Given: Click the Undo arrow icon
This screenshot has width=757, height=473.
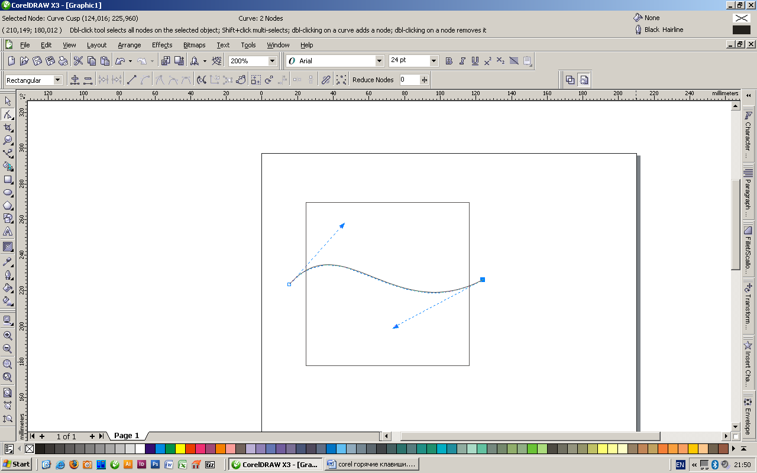Looking at the screenshot, I should click(119, 61).
